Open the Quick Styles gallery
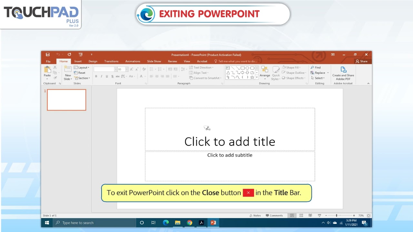Screen dimensions: 413x232 [x=276, y=73]
